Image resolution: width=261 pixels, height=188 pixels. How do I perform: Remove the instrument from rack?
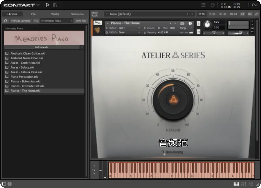(252, 21)
